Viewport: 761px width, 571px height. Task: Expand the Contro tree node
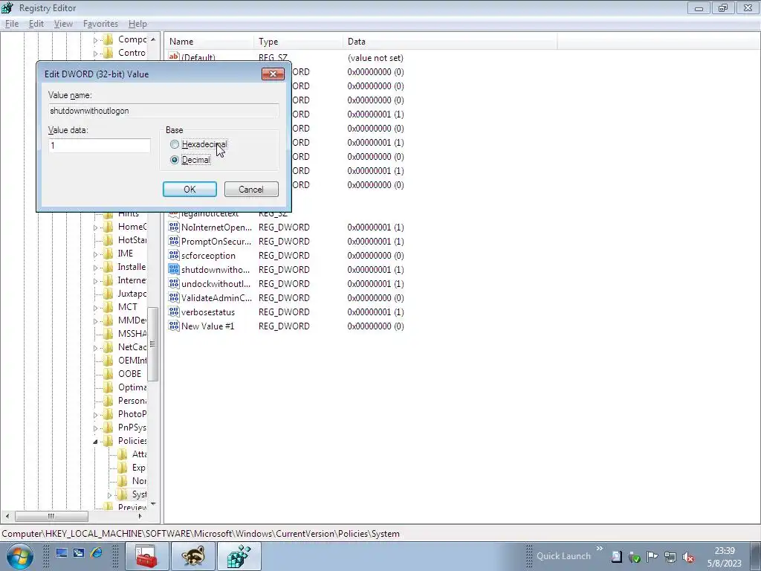(x=95, y=54)
